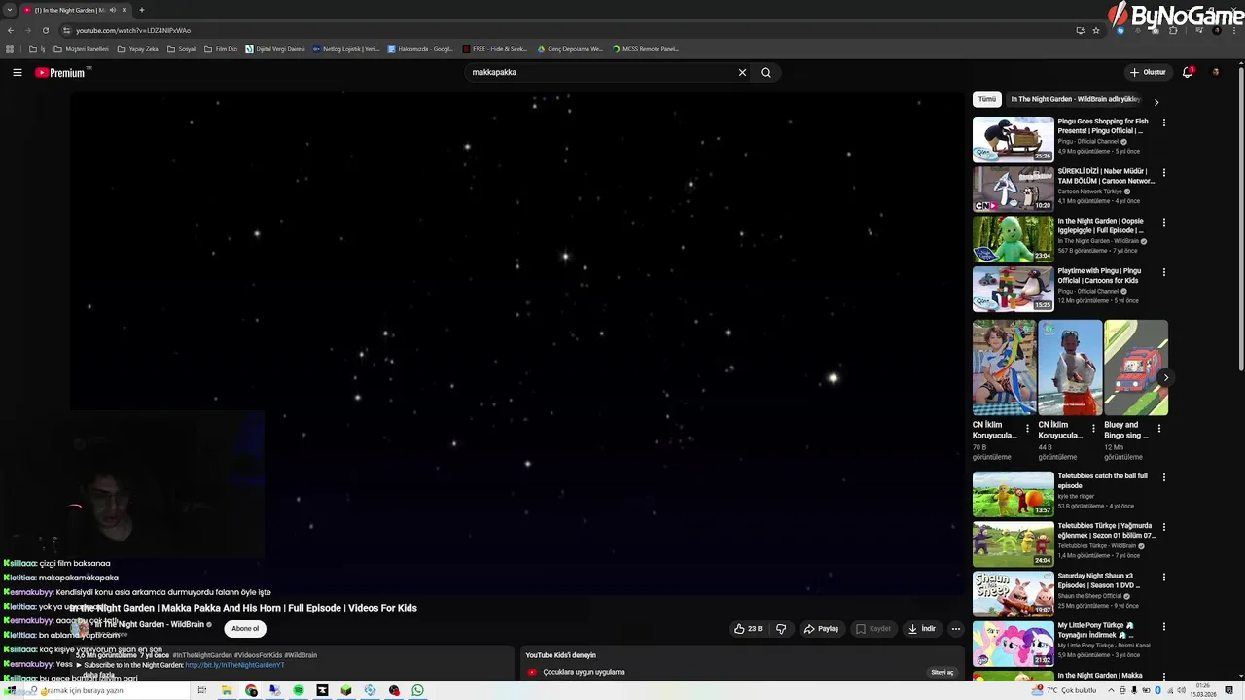
Task: Open the Bluey and Bingo short
Action: [1136, 367]
